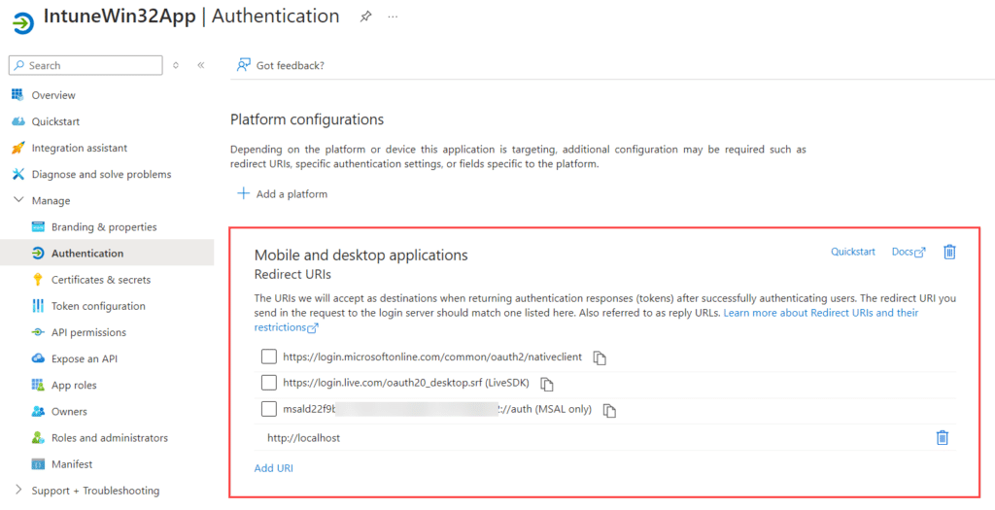995x510 pixels.
Task: Click the Integration assistant rocket icon
Action: point(18,148)
